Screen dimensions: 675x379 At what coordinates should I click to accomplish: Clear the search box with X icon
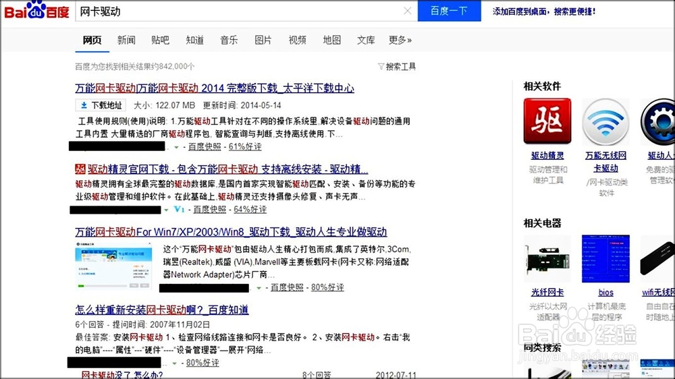click(407, 11)
